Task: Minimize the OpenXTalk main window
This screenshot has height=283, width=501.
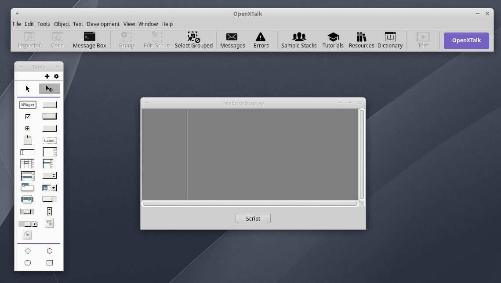Action: coord(478,14)
